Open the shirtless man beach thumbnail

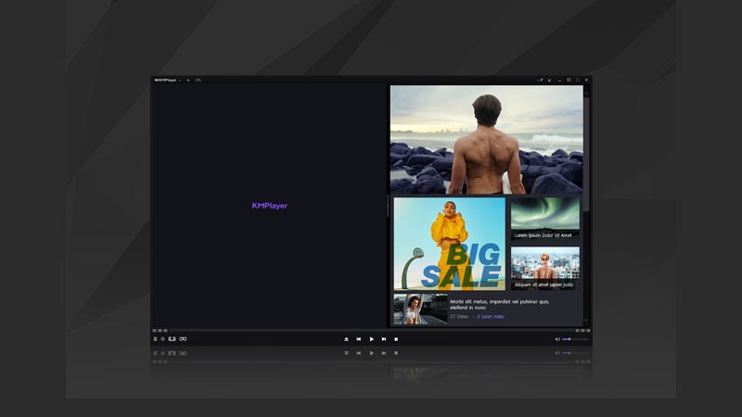[486, 140]
